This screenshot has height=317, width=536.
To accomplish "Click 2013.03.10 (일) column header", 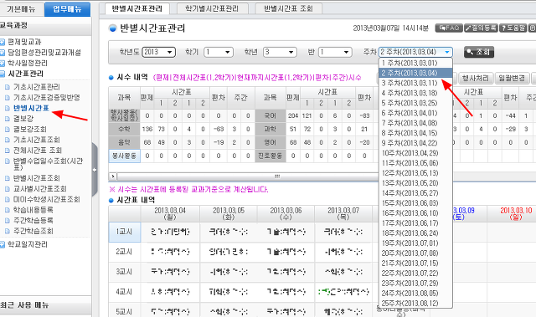I will point(516,213).
